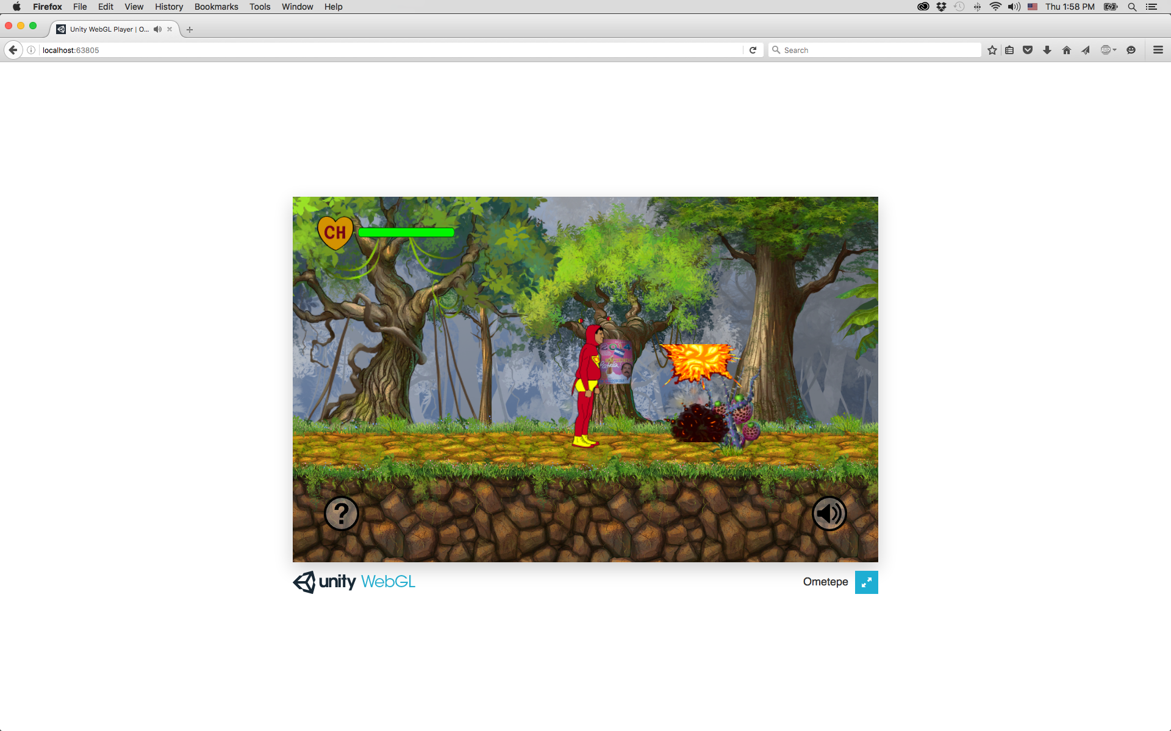Image resolution: width=1171 pixels, height=731 pixels.
Task: Click the Wi-Fi status icon
Action: pyautogui.click(x=996, y=7)
